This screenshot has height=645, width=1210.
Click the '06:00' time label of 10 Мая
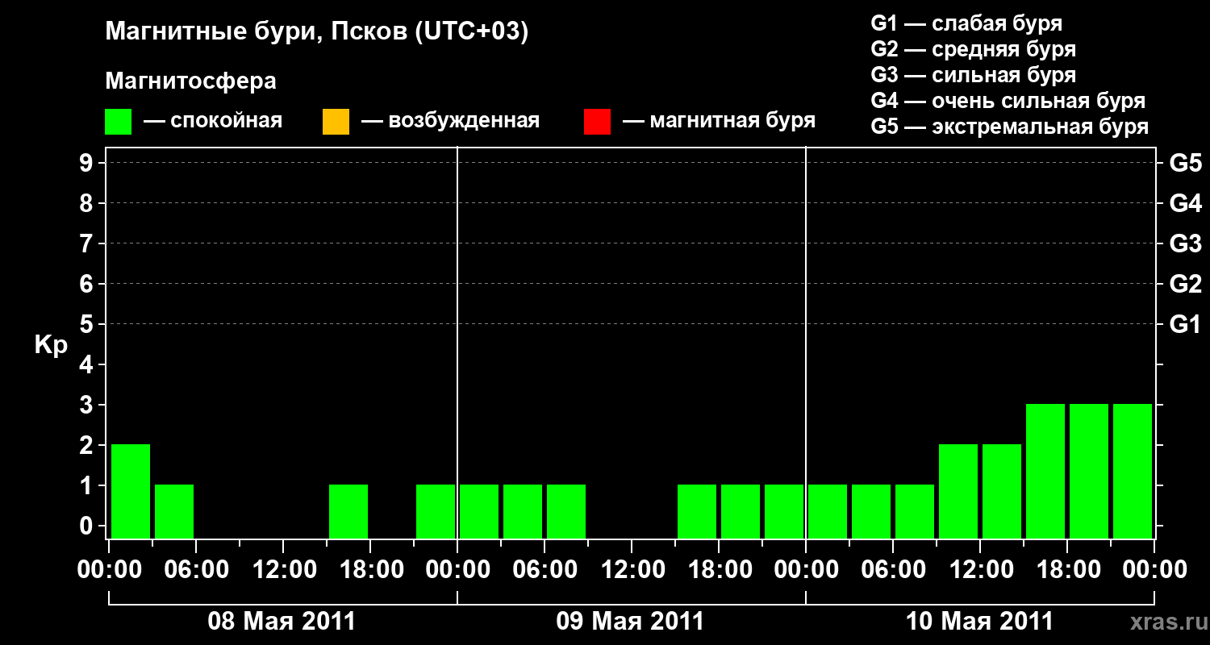(892, 570)
